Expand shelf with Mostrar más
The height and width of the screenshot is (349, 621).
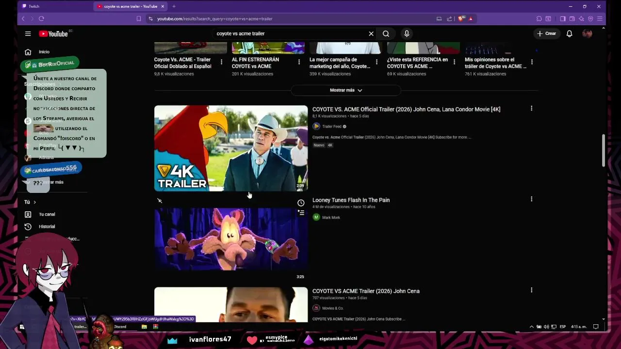346,90
